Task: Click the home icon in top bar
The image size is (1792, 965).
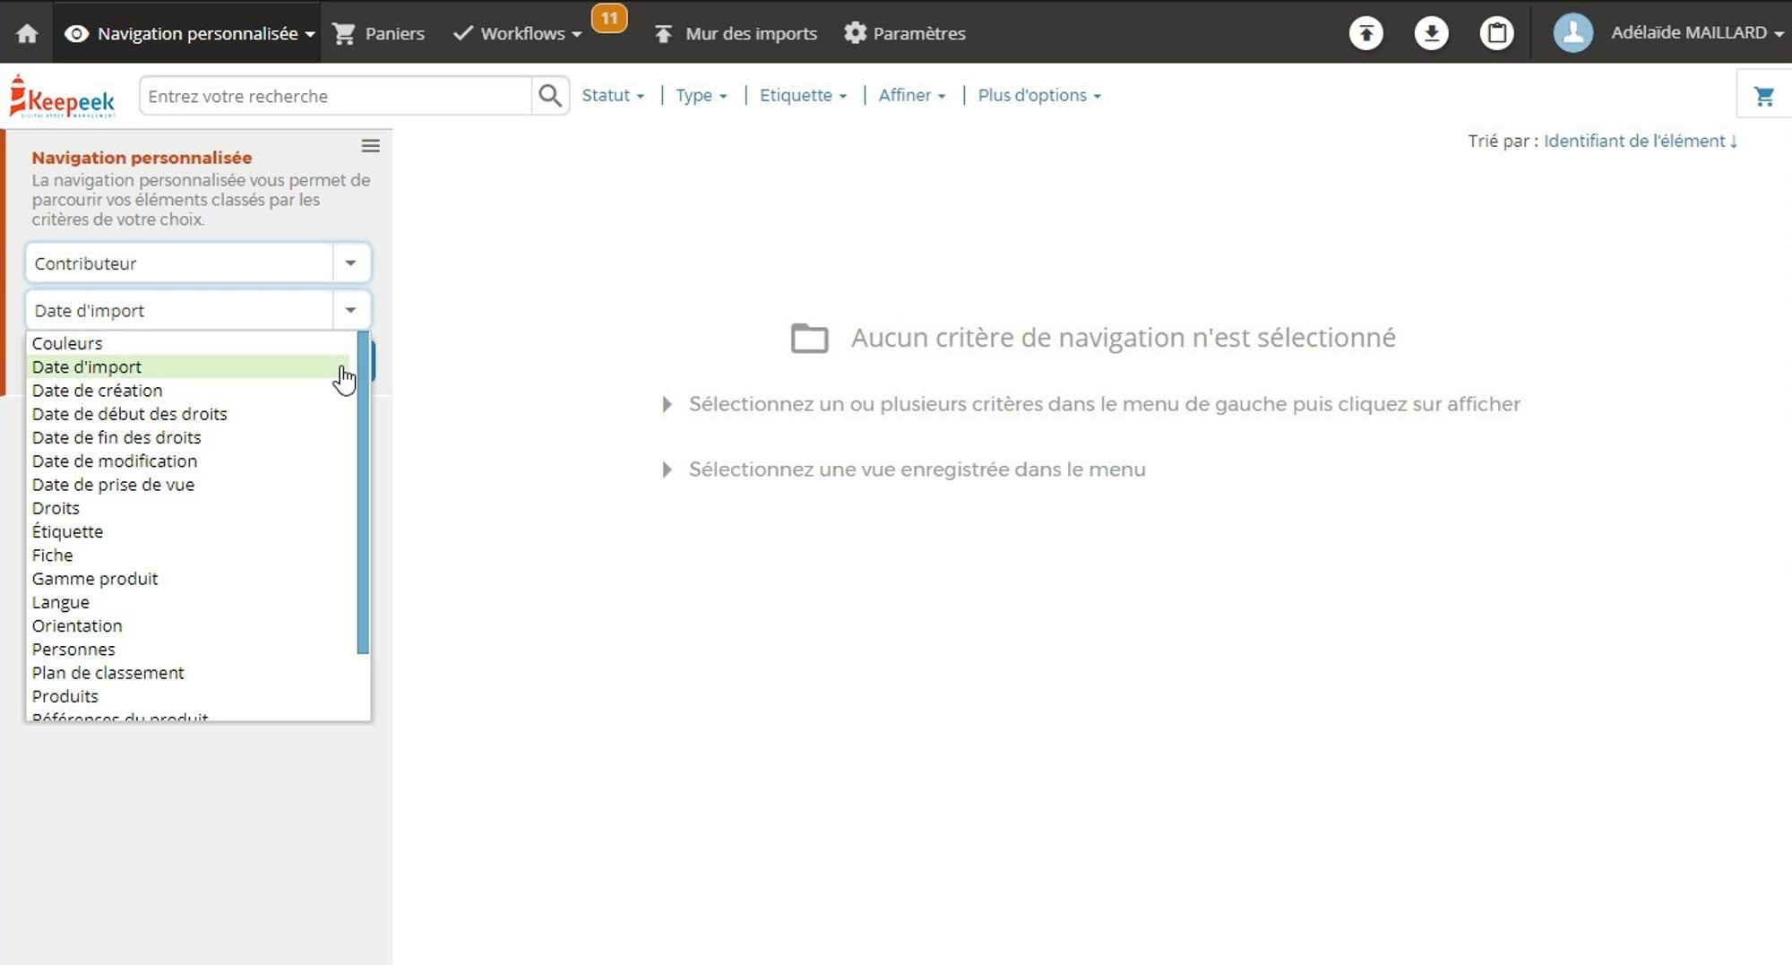Action: coord(27,33)
